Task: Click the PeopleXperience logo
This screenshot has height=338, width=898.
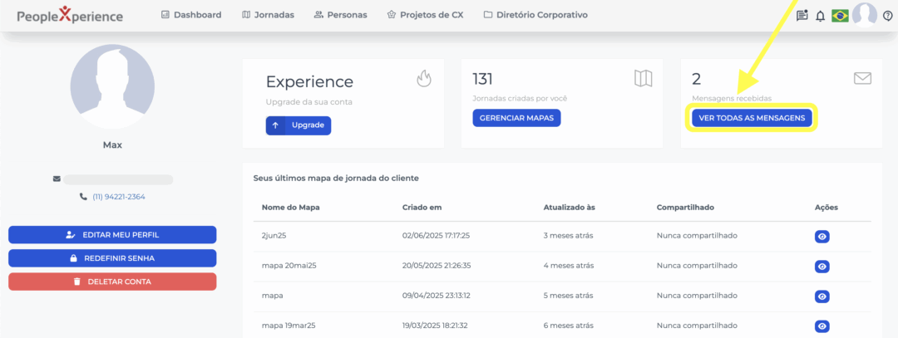Action: click(70, 16)
